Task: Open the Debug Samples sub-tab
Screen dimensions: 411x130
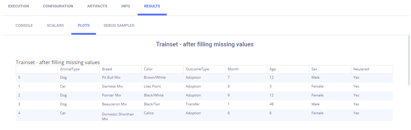Action: tap(119, 26)
